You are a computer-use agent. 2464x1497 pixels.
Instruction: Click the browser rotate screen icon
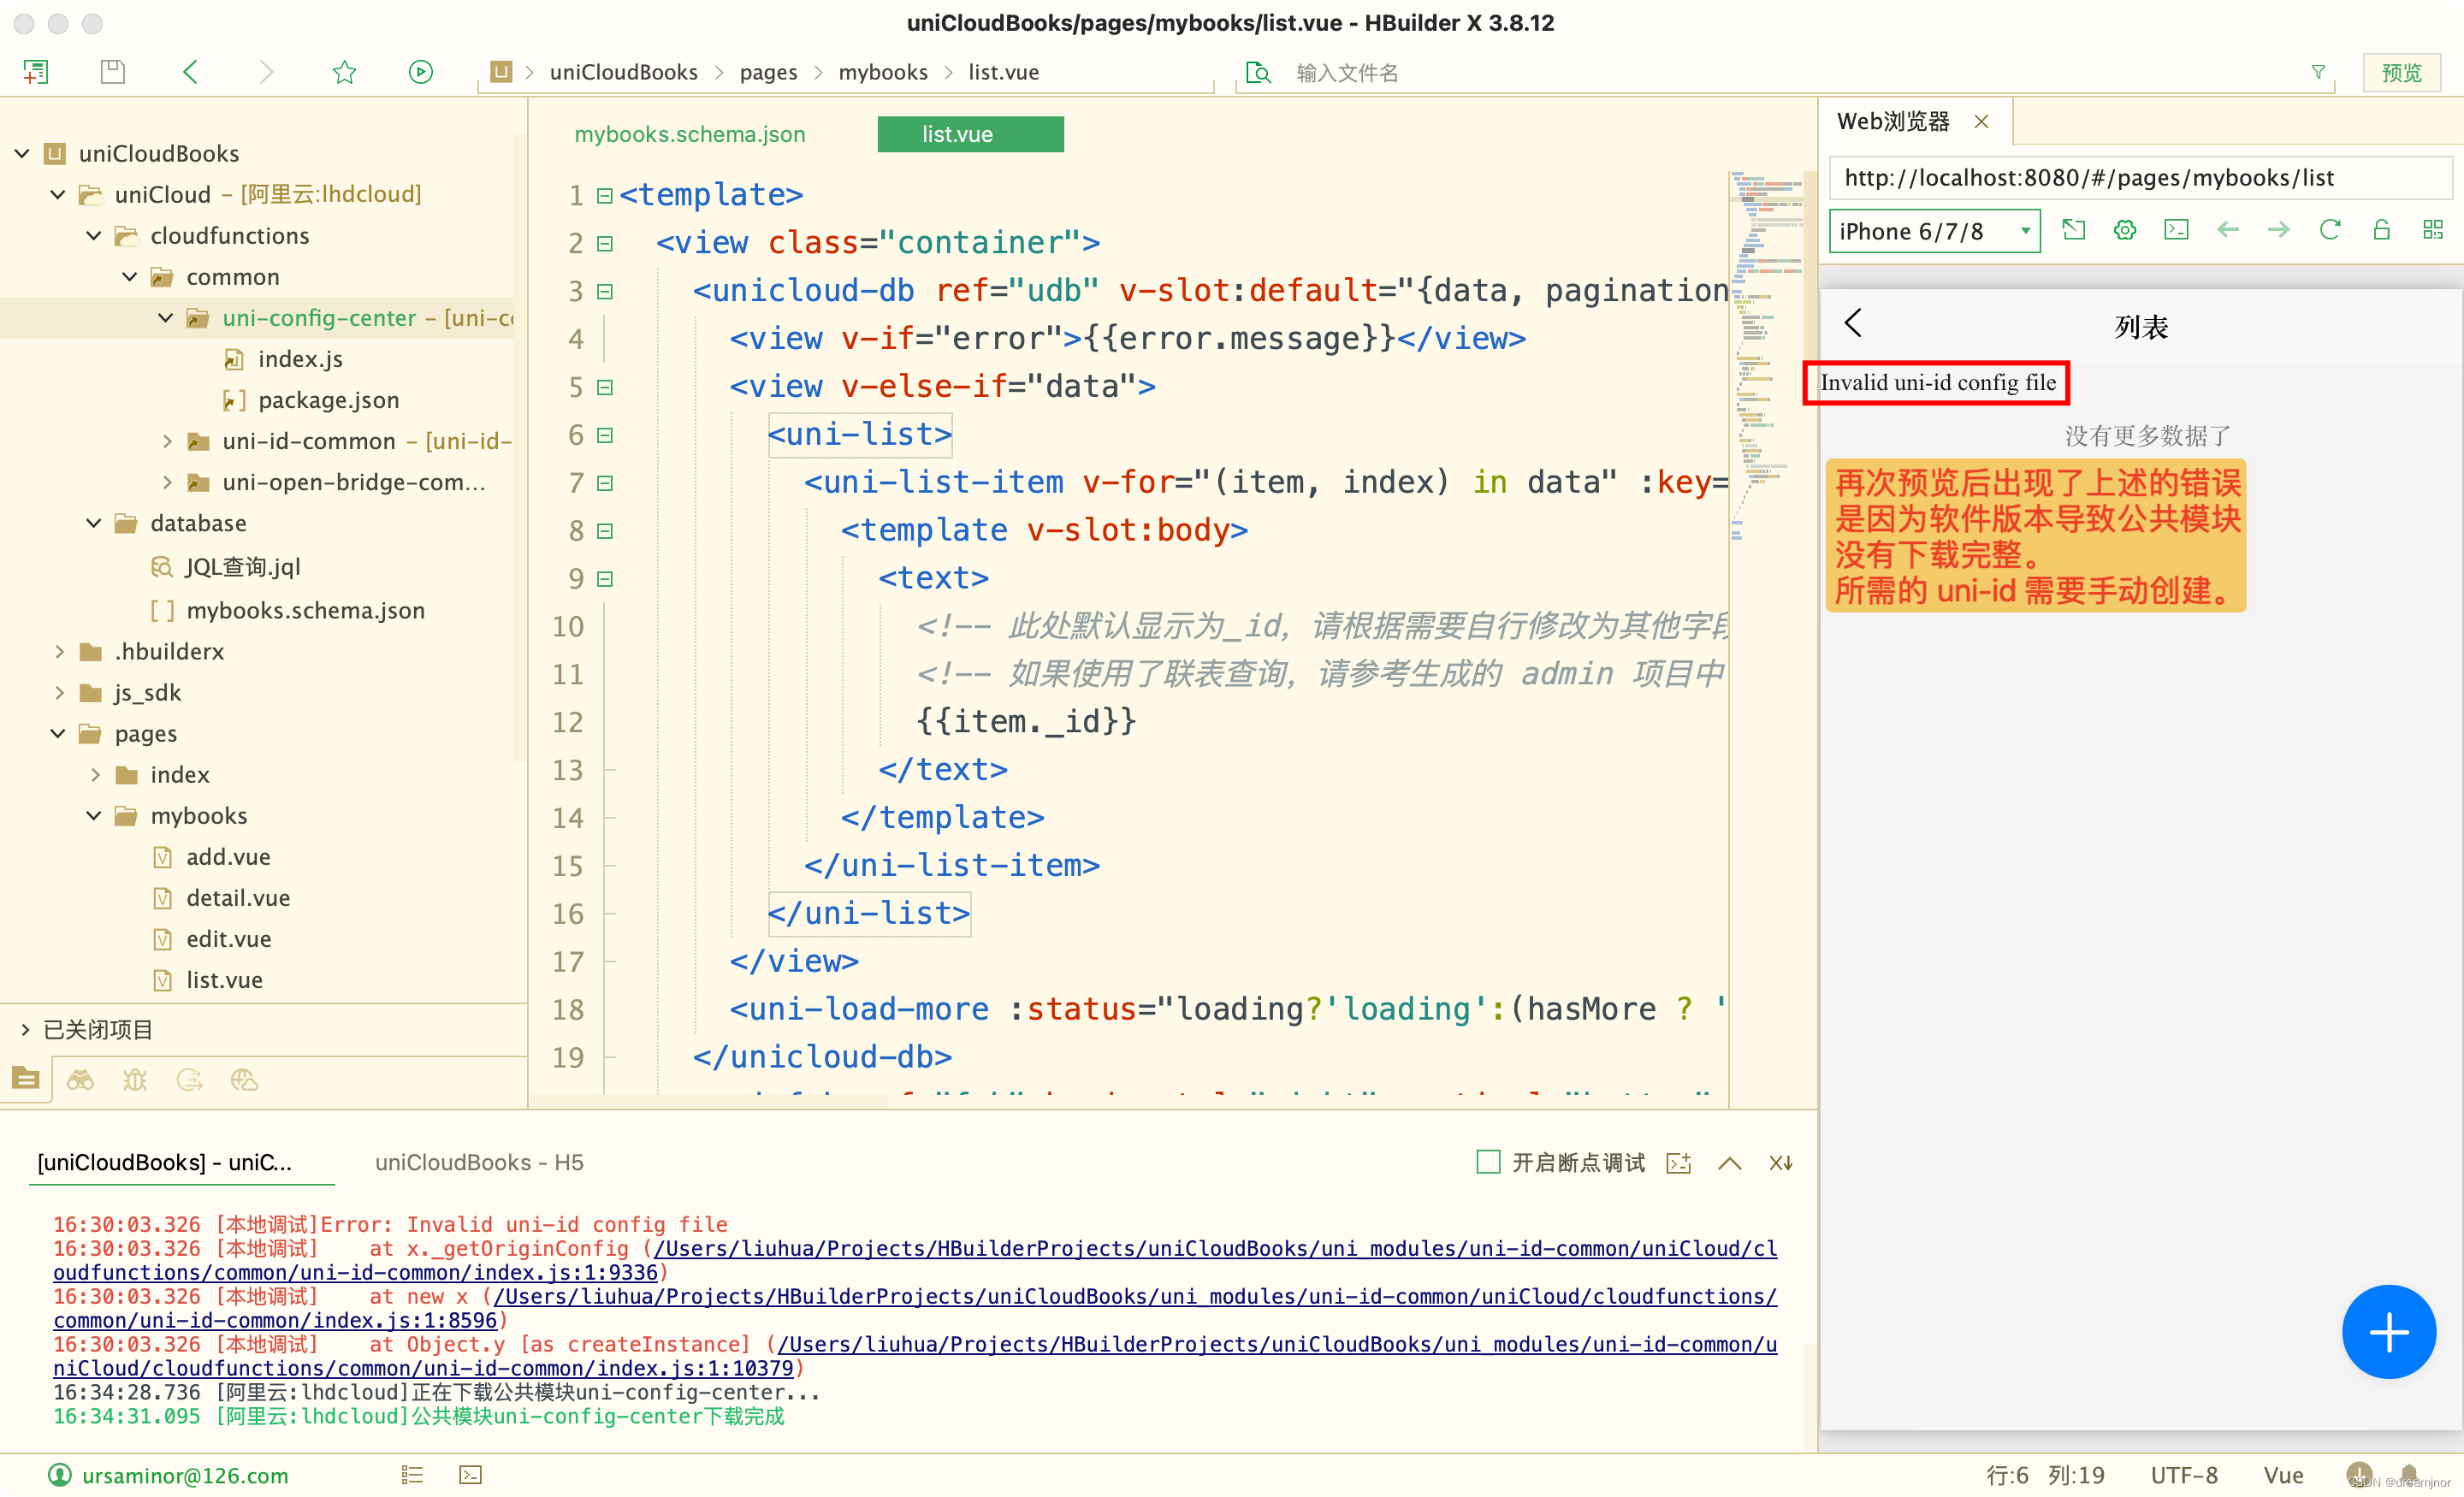tap(2074, 230)
